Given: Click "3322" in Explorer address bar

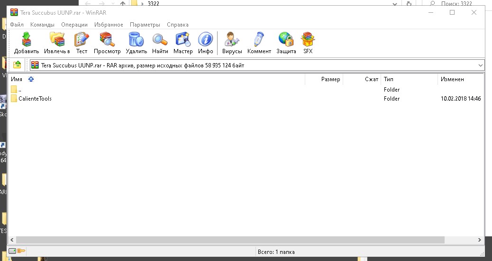Looking at the screenshot, I should [x=154, y=4].
